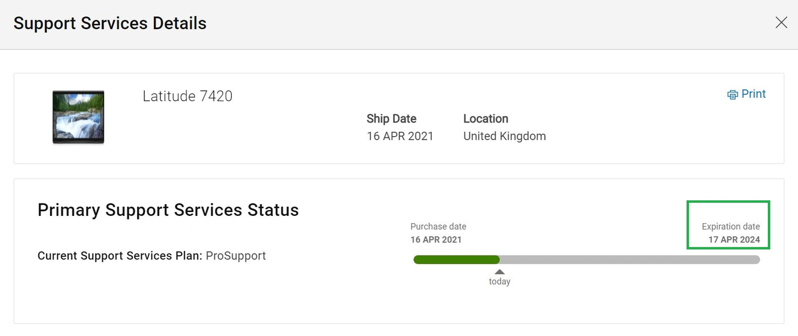Click the Latitude 7420 laptop thumbnail

coord(78,117)
